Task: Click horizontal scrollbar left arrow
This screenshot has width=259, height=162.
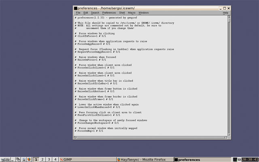Action: pos(75,138)
